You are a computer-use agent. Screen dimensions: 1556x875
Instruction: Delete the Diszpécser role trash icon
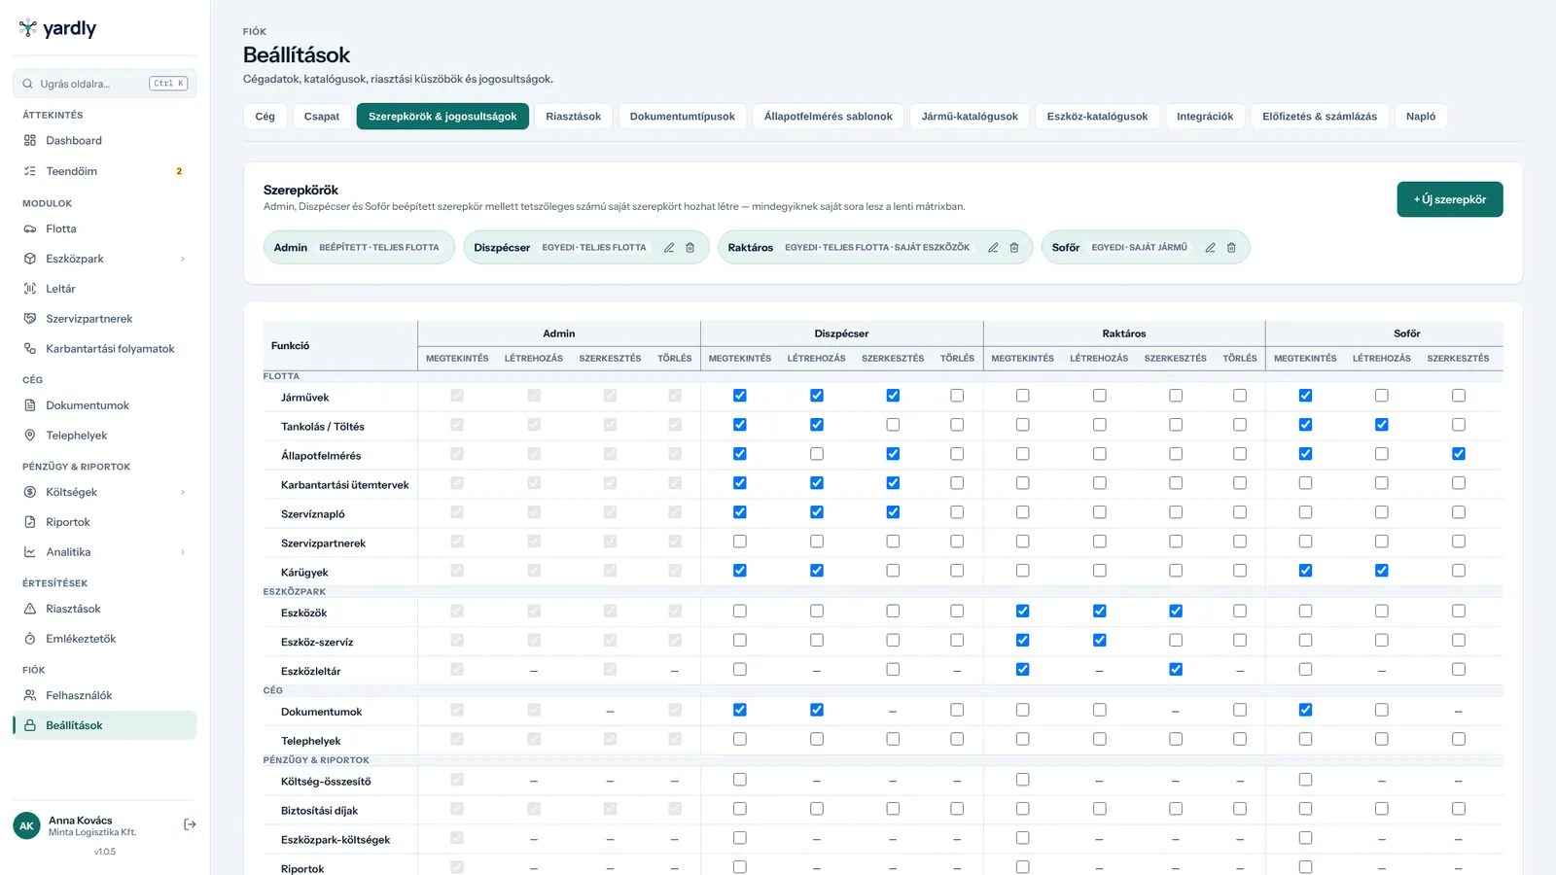[690, 248]
